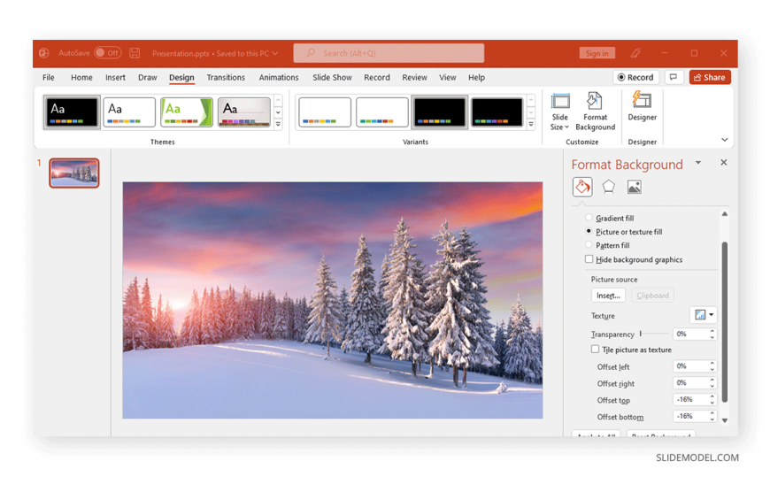This screenshot has height=477, width=770.
Task: Click the PowerPoint app icon in title bar
Action: 44,53
